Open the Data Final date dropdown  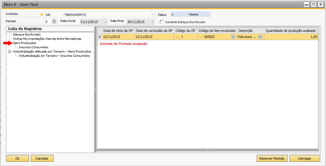[152, 22]
